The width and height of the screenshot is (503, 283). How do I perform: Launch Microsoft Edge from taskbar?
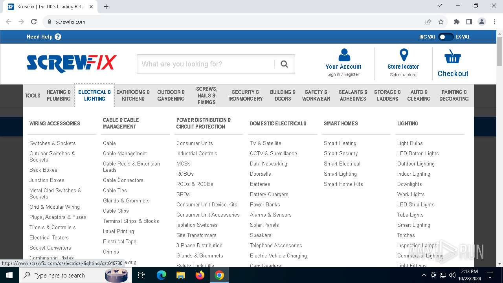162,275
